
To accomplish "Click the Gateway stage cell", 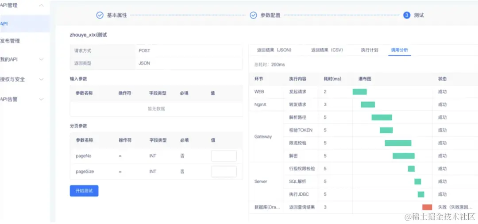I will pyautogui.click(x=263, y=136).
